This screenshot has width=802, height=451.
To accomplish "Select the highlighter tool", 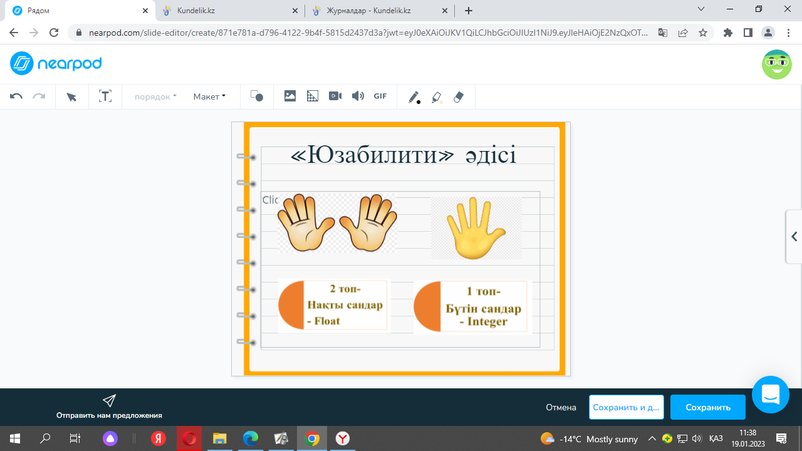I will click(x=437, y=97).
